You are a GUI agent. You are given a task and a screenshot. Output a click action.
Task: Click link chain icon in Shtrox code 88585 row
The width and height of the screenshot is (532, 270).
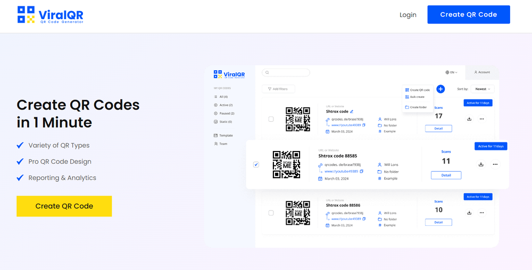tap(320, 165)
